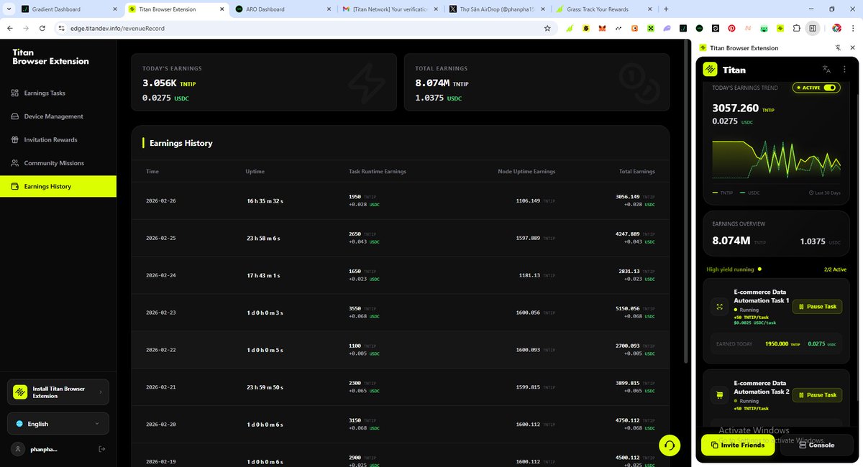
Task: Click the Total Earnings card
Action: click(536, 82)
